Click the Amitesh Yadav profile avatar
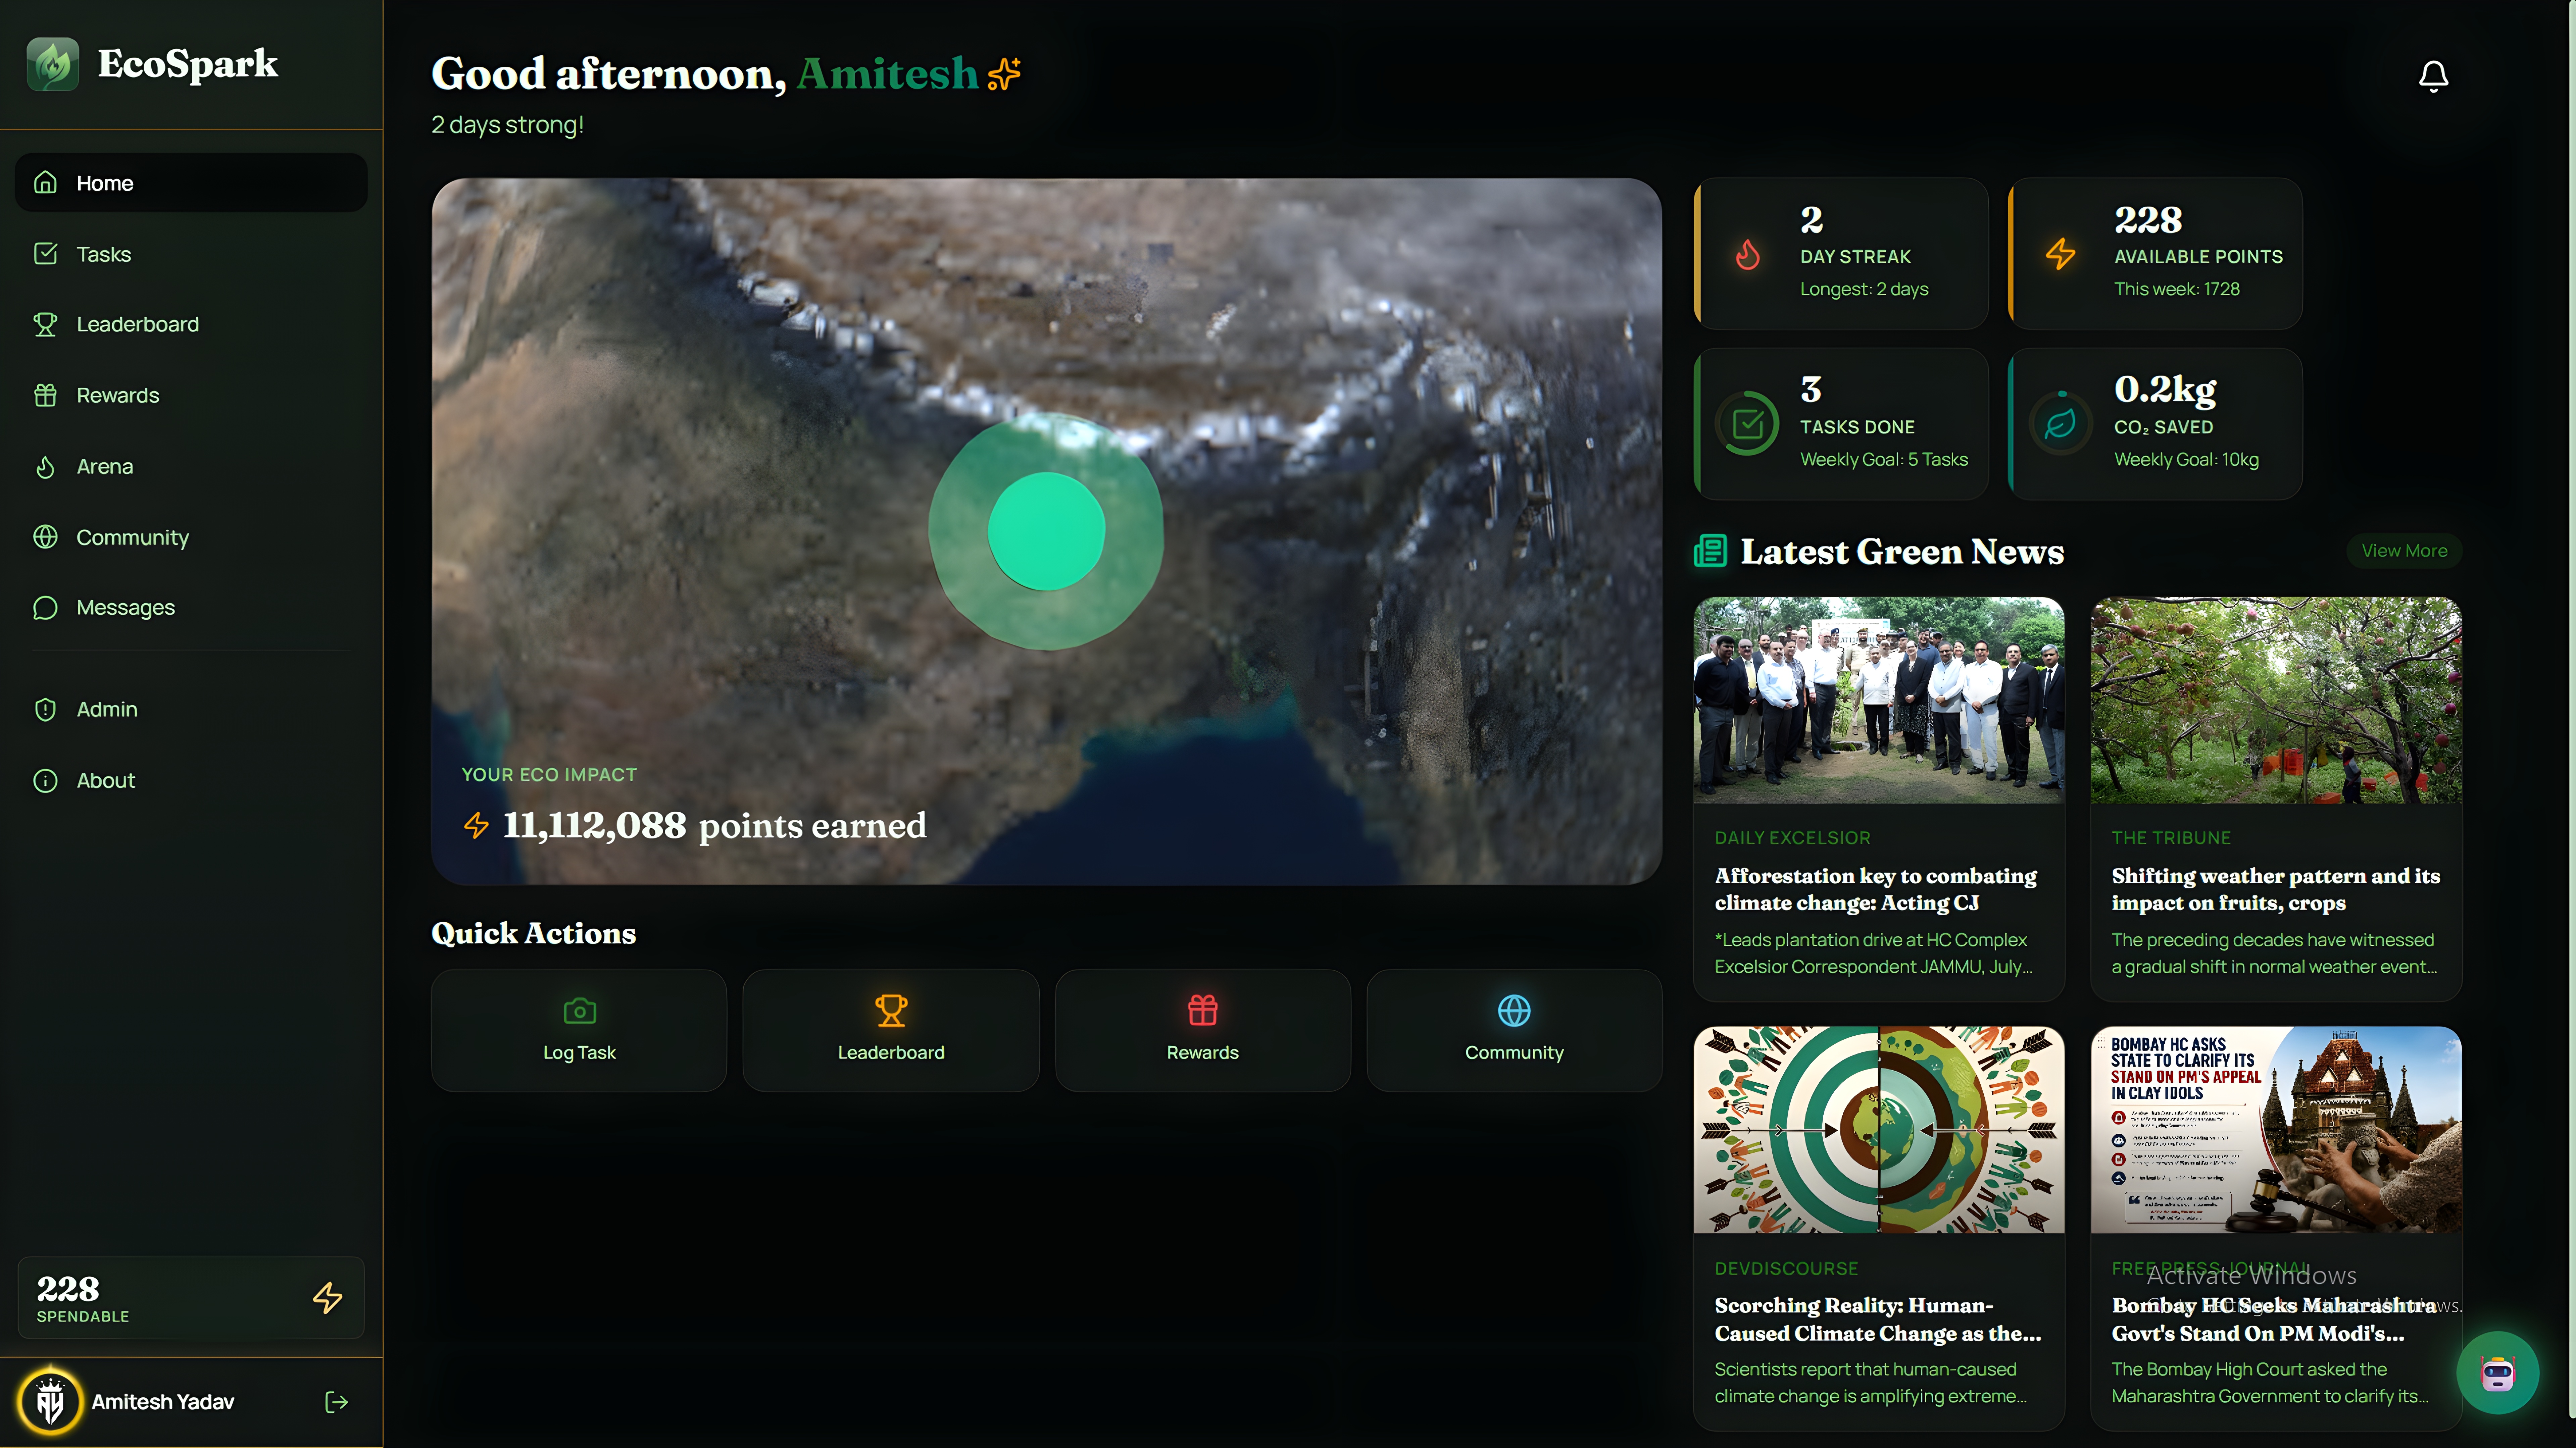Viewport: 2576px width, 1448px height. pyautogui.click(x=50, y=1402)
